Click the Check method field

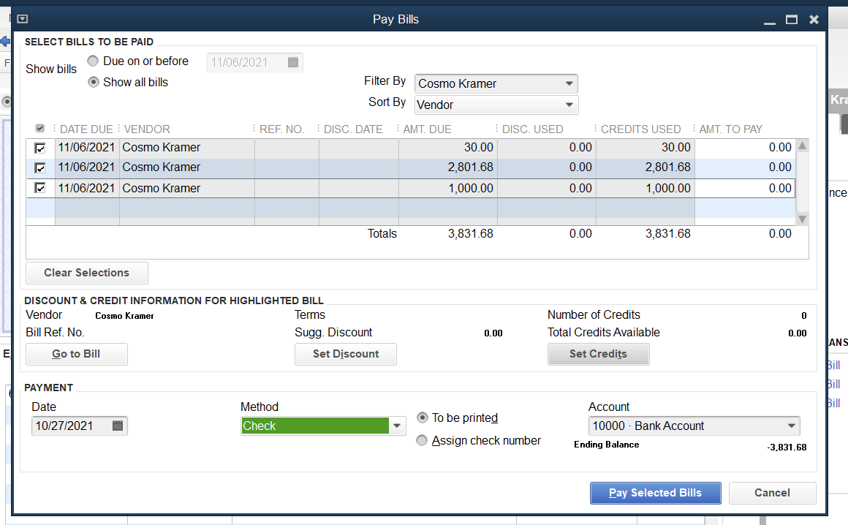(315, 426)
